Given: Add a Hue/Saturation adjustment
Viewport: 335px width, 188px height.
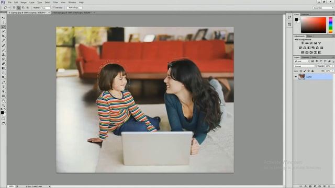Looking at the screenshot, I should pyautogui.click(x=300, y=48).
